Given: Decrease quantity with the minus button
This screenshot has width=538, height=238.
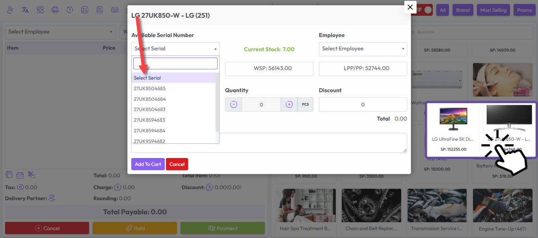Looking at the screenshot, I should point(233,104).
